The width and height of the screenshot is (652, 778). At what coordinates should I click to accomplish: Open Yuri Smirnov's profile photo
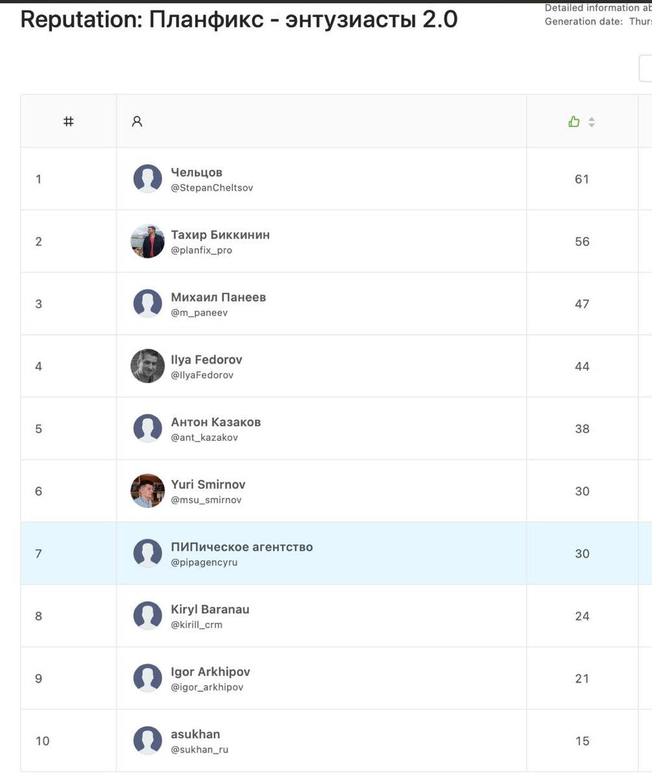click(148, 491)
